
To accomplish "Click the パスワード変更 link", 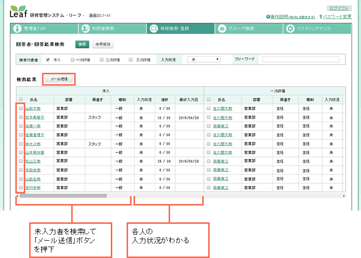I will tap(335, 17).
